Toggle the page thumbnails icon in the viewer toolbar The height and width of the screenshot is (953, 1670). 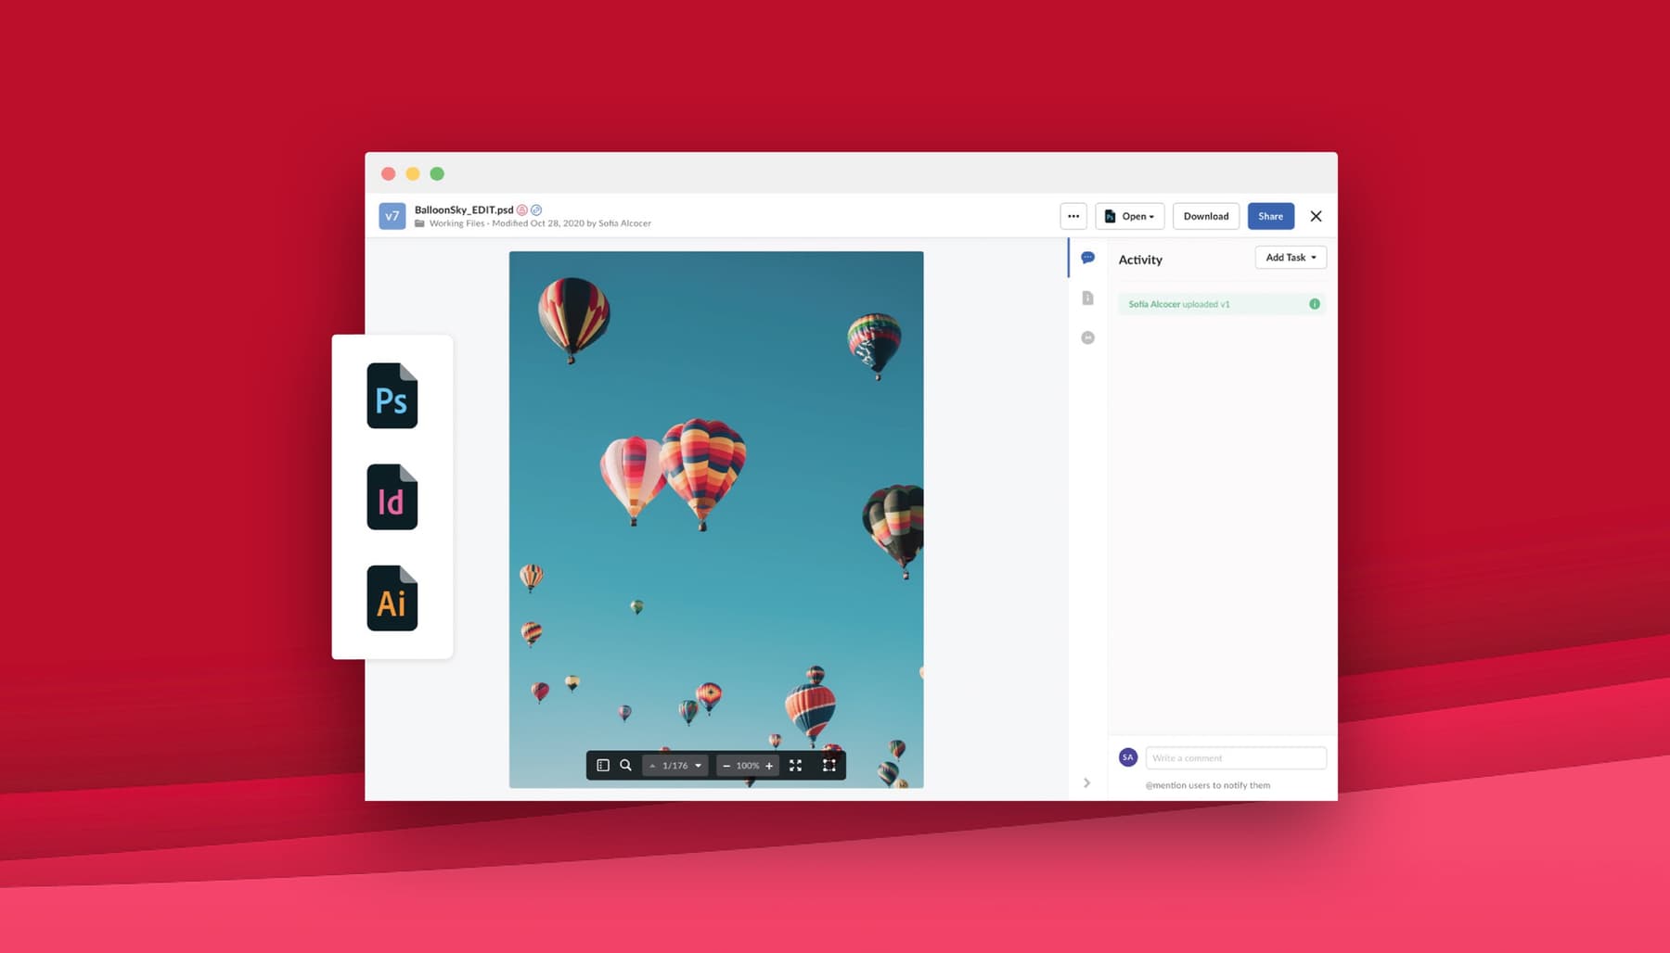[x=603, y=765]
